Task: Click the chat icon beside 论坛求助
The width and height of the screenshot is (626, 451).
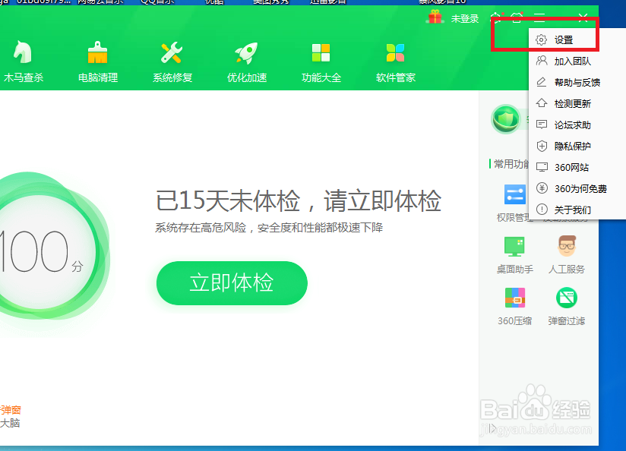Action: coord(542,125)
